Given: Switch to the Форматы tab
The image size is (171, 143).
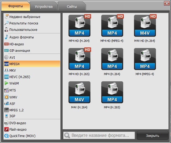Looking at the screenshot, I should (x=16, y=6).
